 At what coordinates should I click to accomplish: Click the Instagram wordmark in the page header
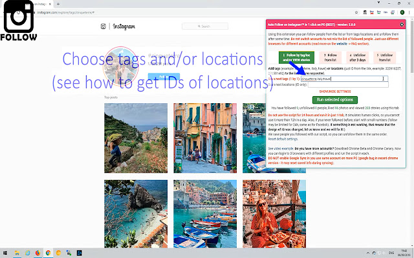[x=124, y=26]
